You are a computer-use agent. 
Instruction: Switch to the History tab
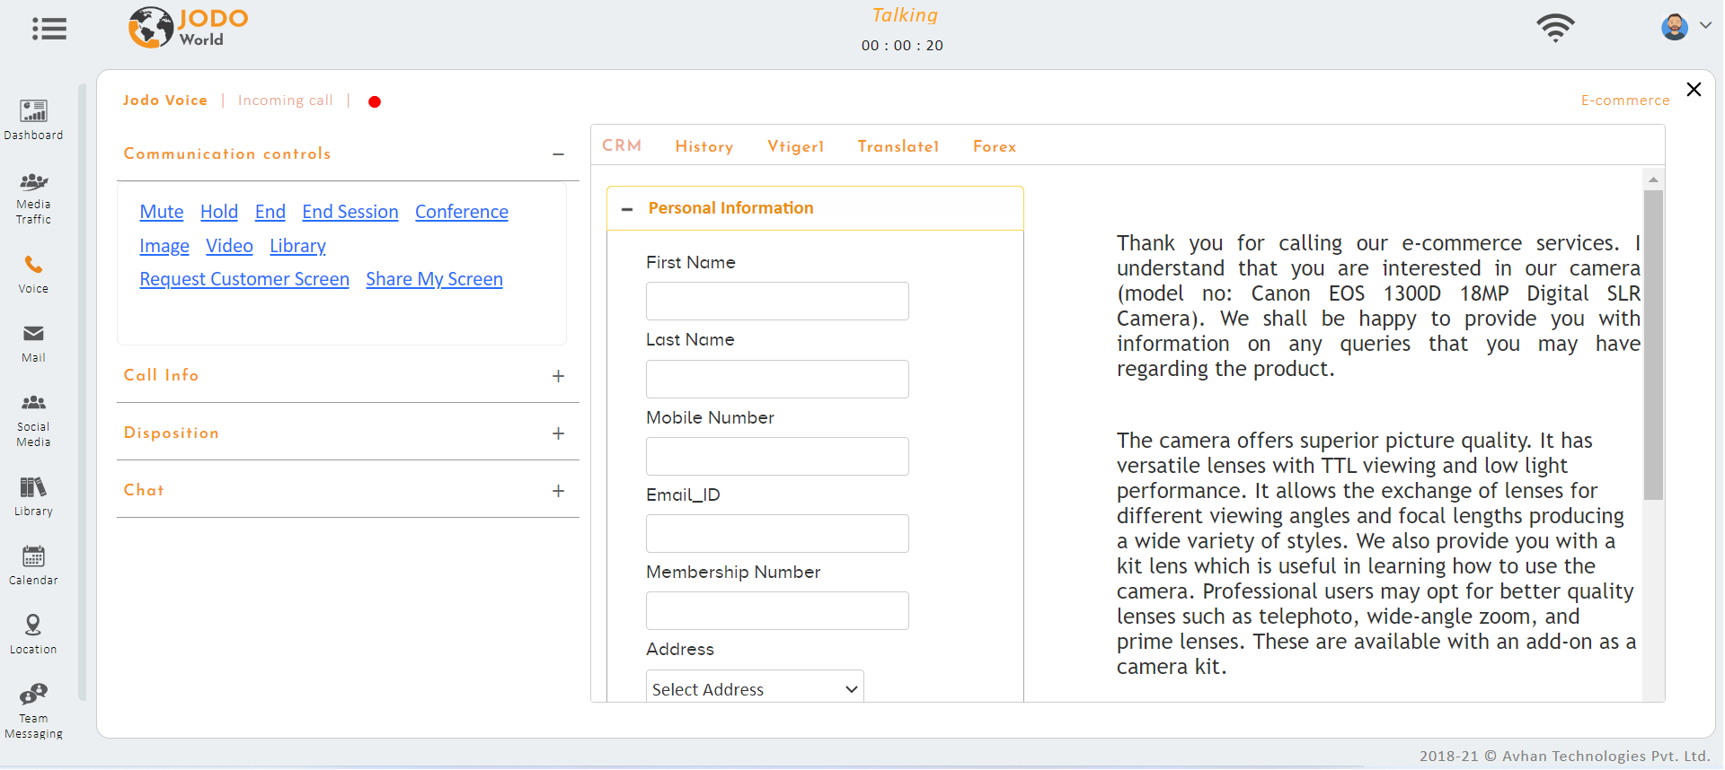(x=704, y=146)
